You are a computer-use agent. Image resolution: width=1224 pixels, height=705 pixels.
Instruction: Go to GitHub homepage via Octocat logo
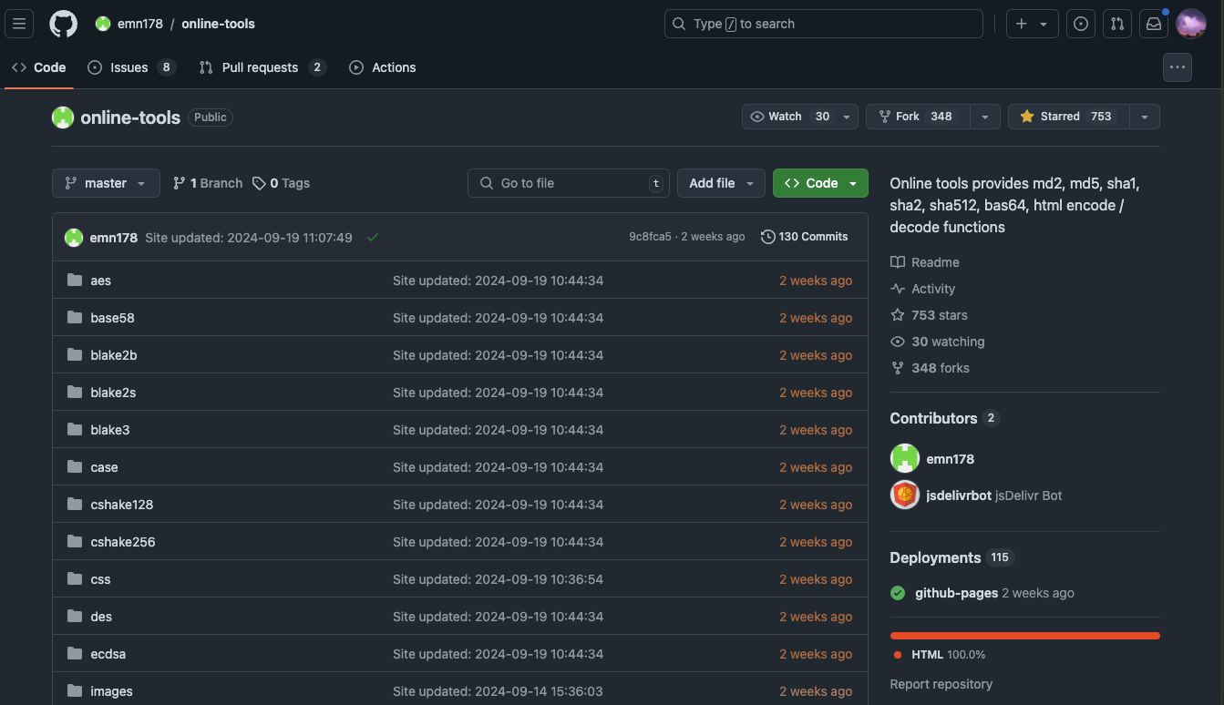click(x=63, y=24)
